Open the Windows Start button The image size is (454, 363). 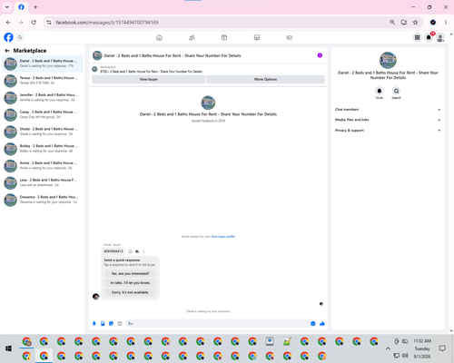8,348
